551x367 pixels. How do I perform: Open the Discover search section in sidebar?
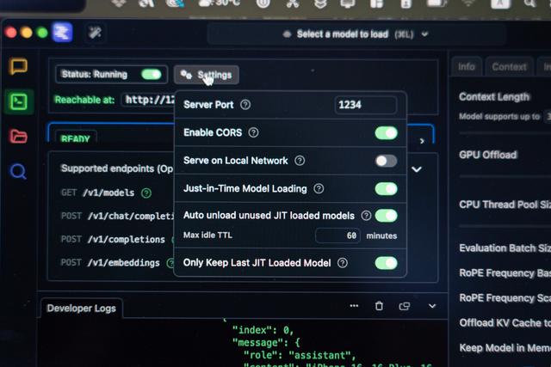[17, 170]
